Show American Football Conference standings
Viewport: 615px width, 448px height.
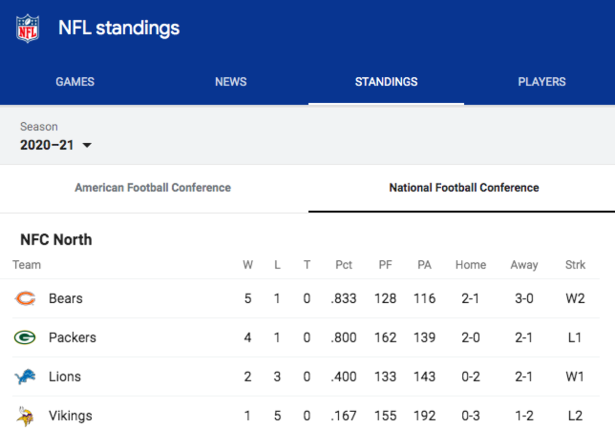click(153, 188)
